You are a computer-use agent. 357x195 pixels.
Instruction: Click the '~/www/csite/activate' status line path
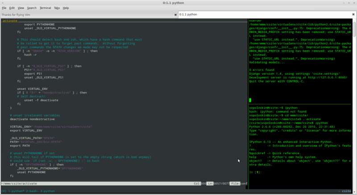19,183
